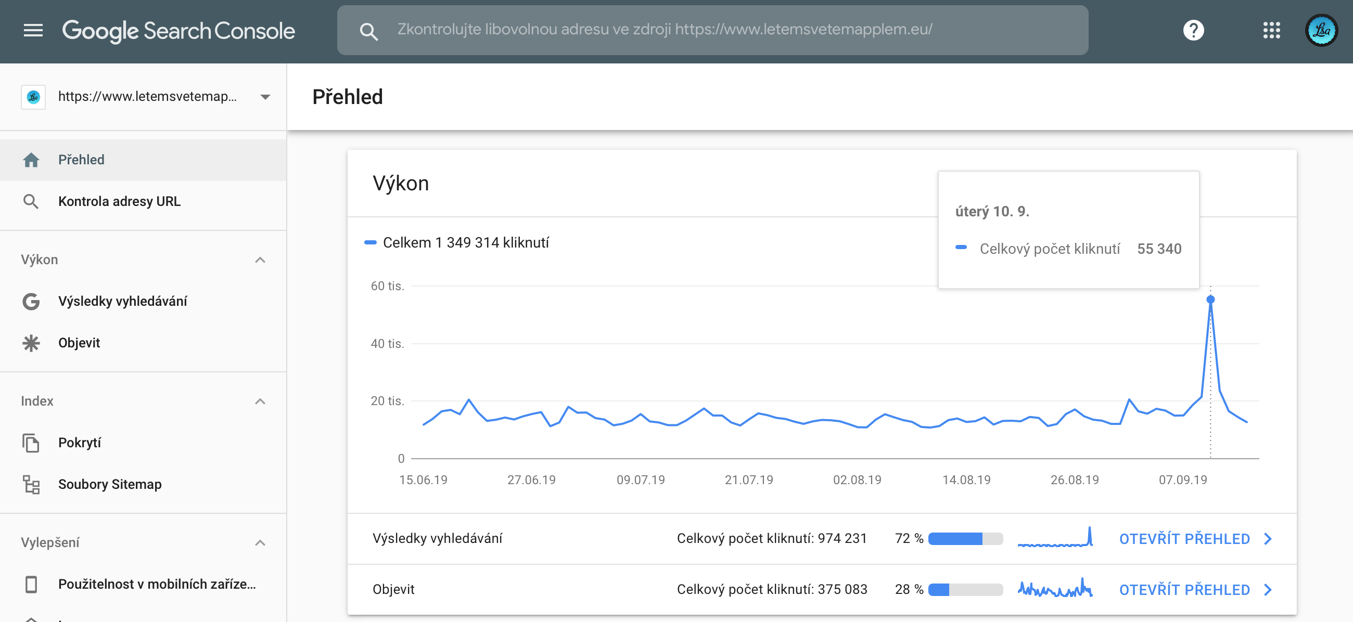Go to Přehled in sidebar
Image resolution: width=1353 pixels, height=622 pixels.
pyautogui.click(x=81, y=160)
